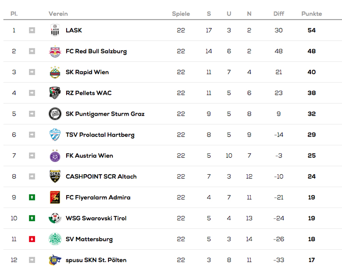The width and height of the screenshot is (342, 274).
Task: Sort standings by Diff column header
Action: coord(278,14)
